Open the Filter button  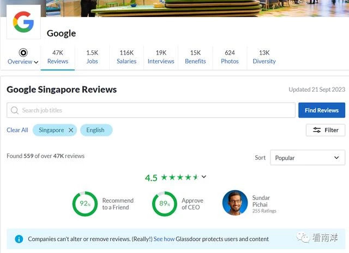point(326,130)
